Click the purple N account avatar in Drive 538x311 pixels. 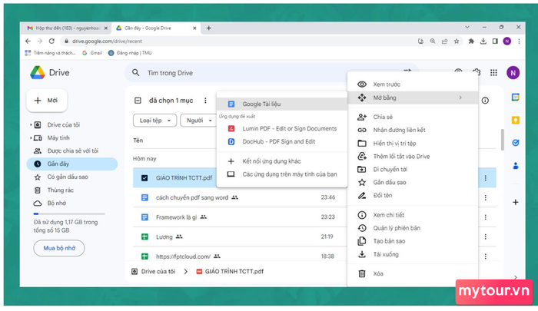[x=513, y=73]
